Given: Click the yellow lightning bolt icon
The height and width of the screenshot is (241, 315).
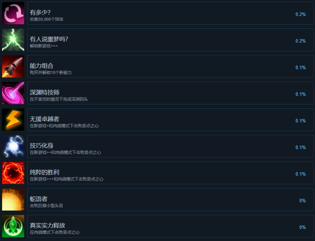Looking at the screenshot, I should click(x=13, y=120).
